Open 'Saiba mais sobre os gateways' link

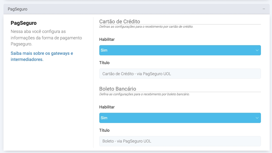pos(42,53)
